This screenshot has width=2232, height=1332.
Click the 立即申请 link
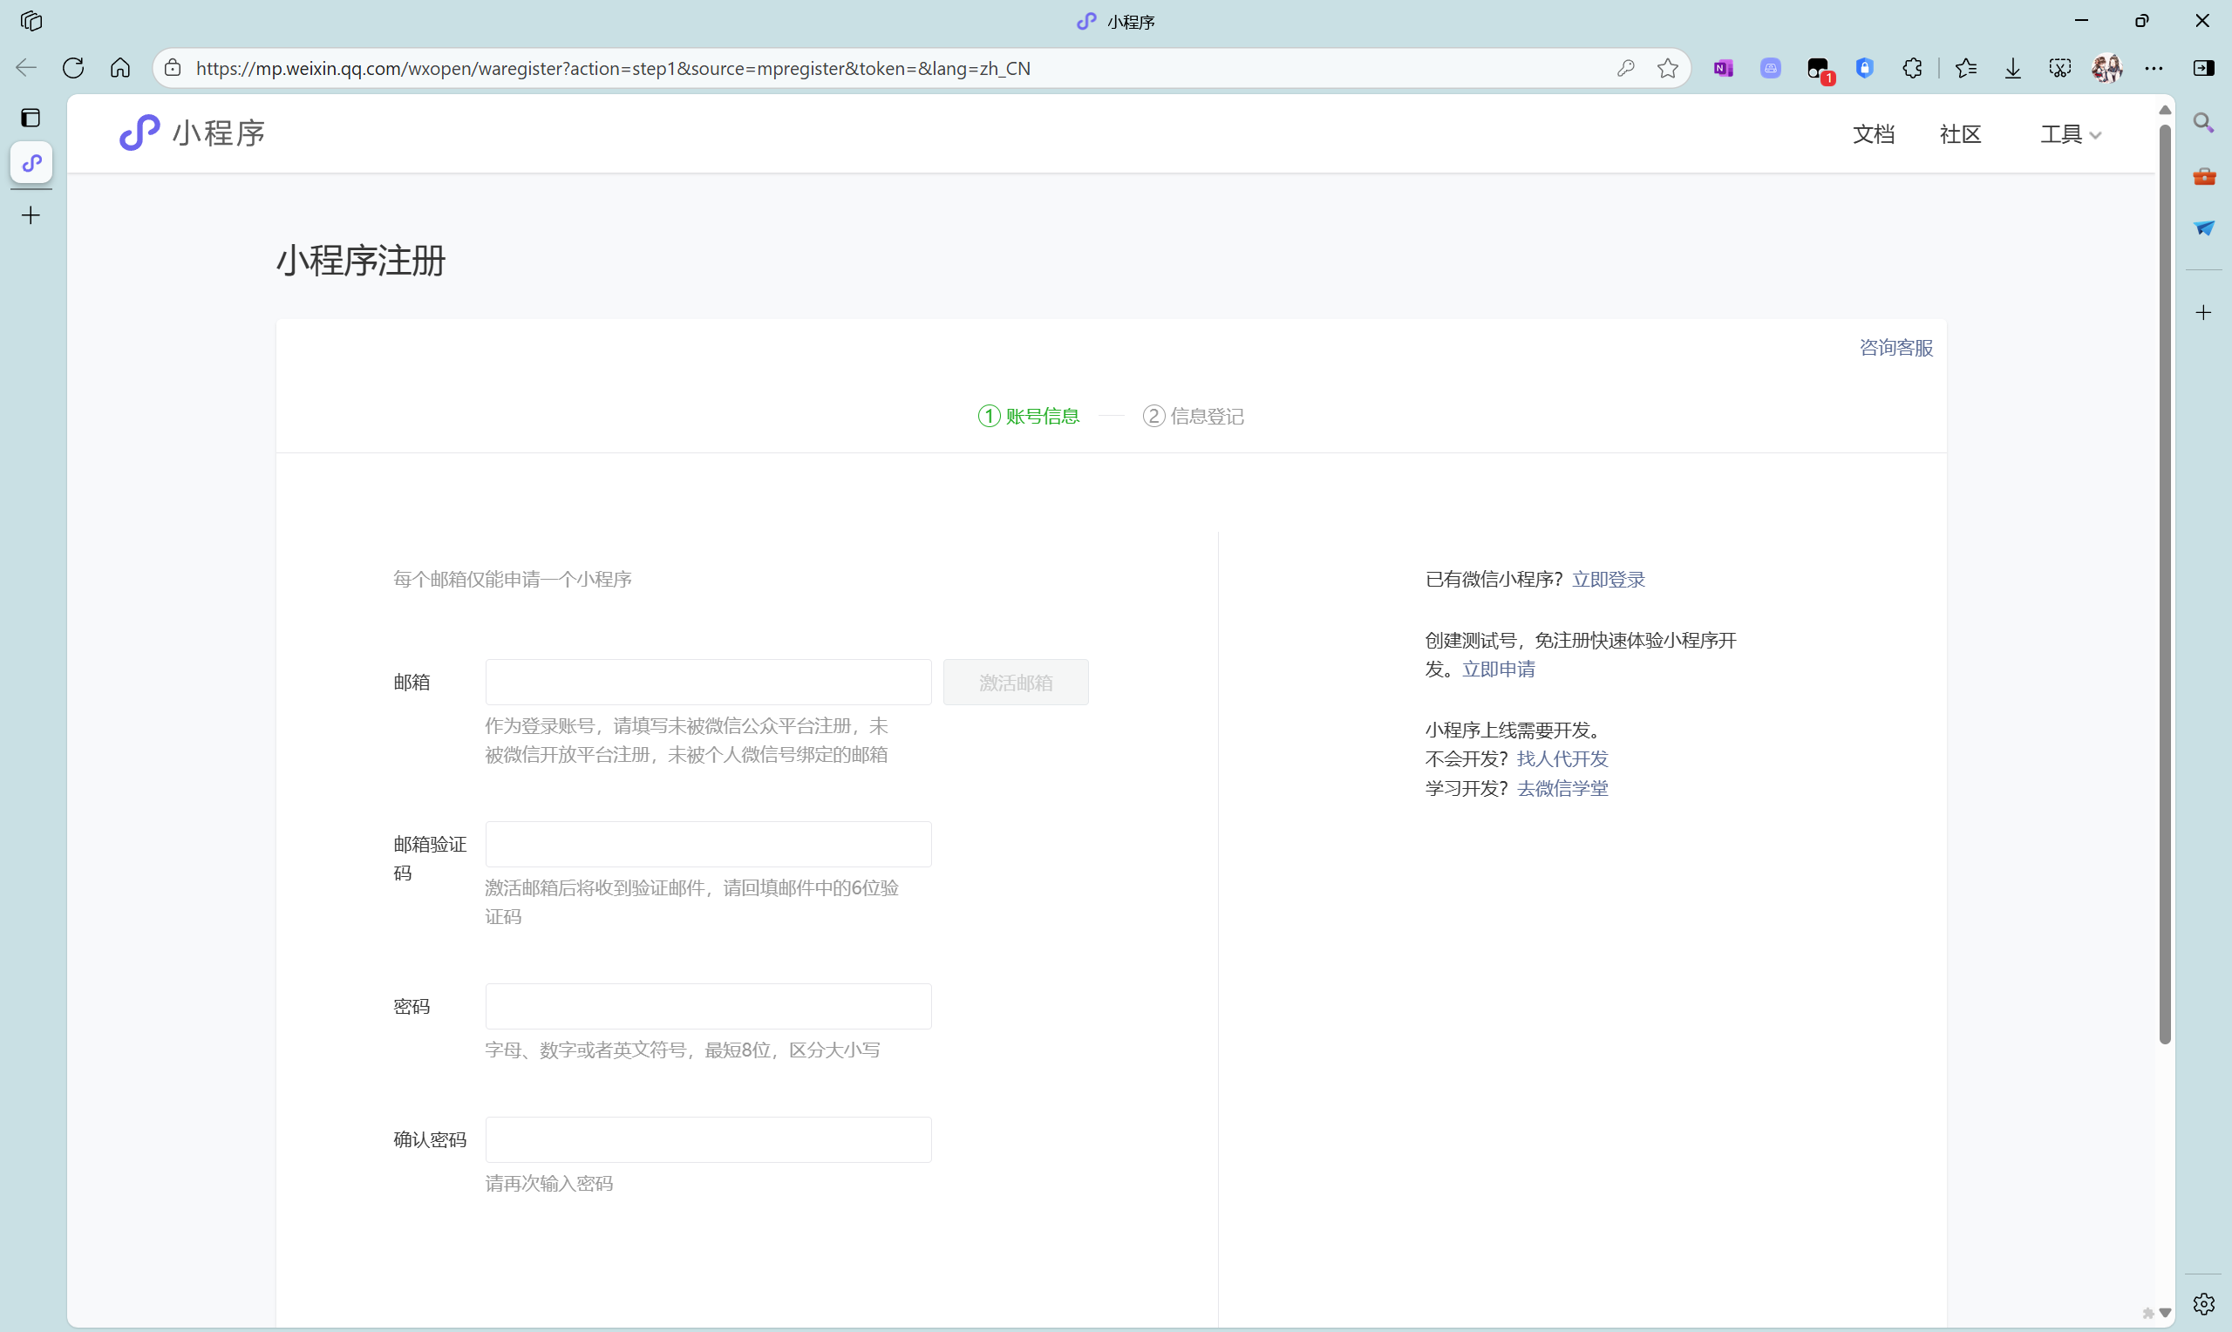click(x=1498, y=669)
